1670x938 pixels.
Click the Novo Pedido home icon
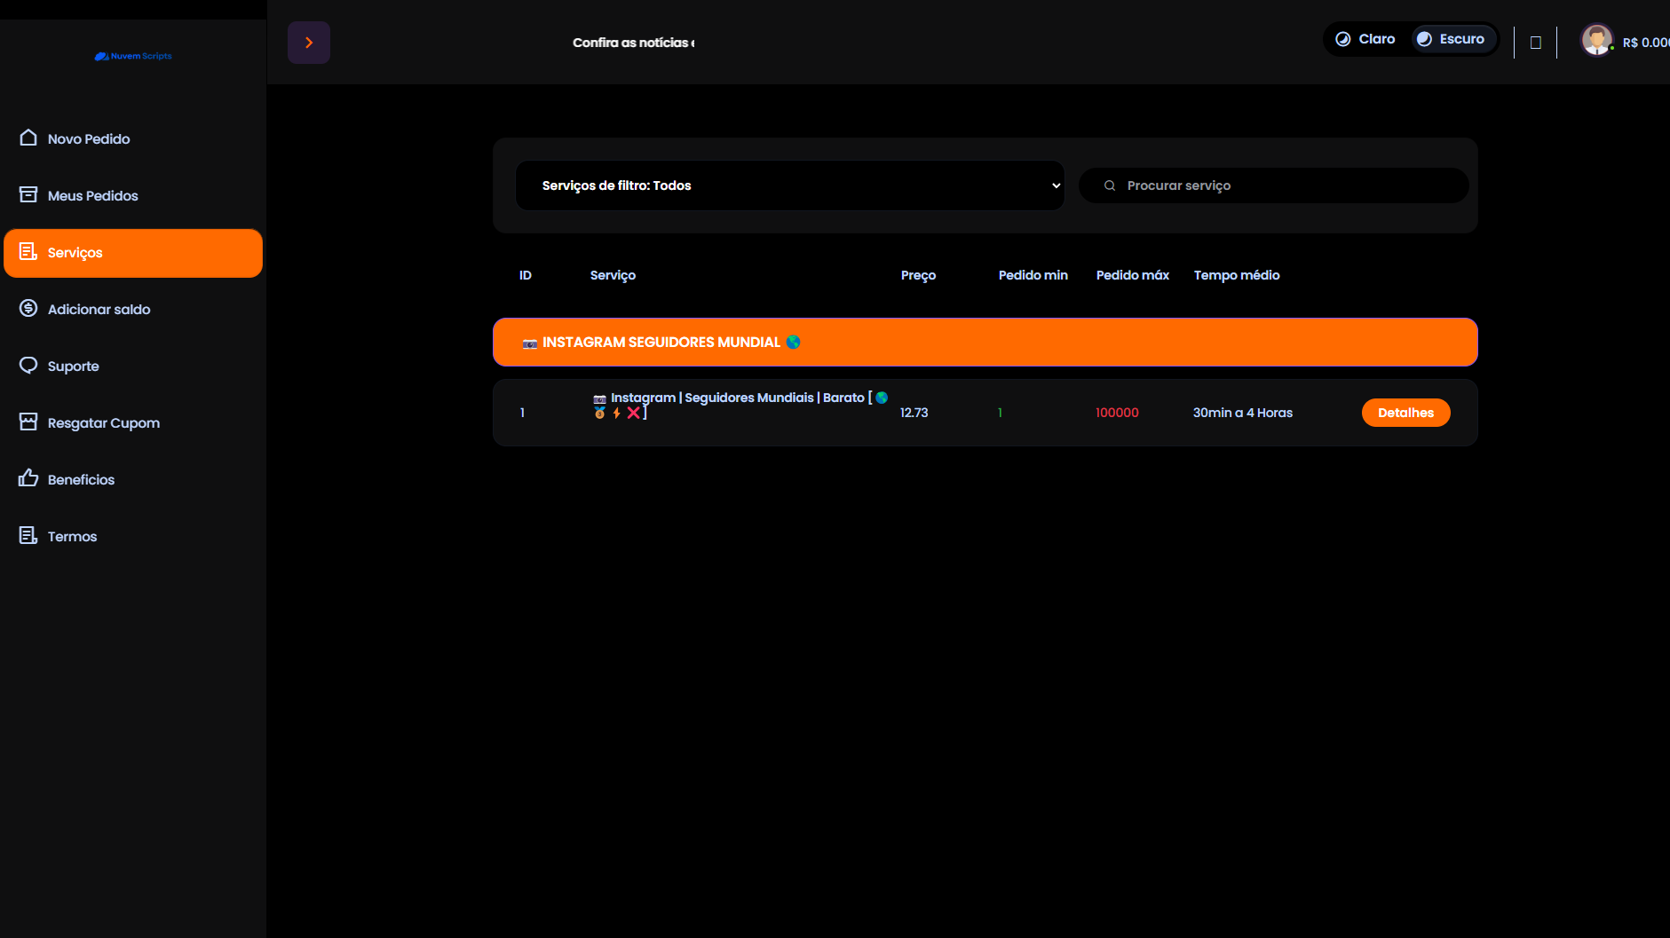(28, 138)
